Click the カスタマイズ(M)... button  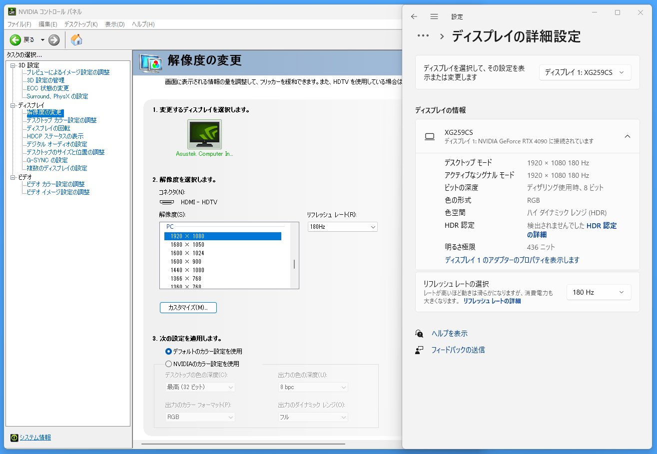click(188, 308)
